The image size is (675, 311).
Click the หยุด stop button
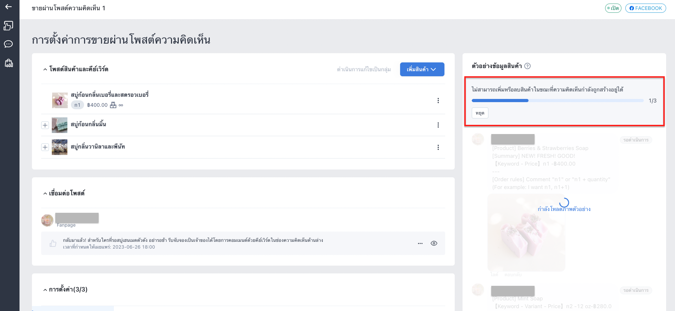coord(480,113)
